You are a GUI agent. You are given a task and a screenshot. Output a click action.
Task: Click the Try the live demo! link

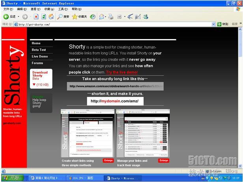coord(122,72)
